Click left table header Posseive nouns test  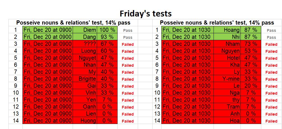coord(73,23)
